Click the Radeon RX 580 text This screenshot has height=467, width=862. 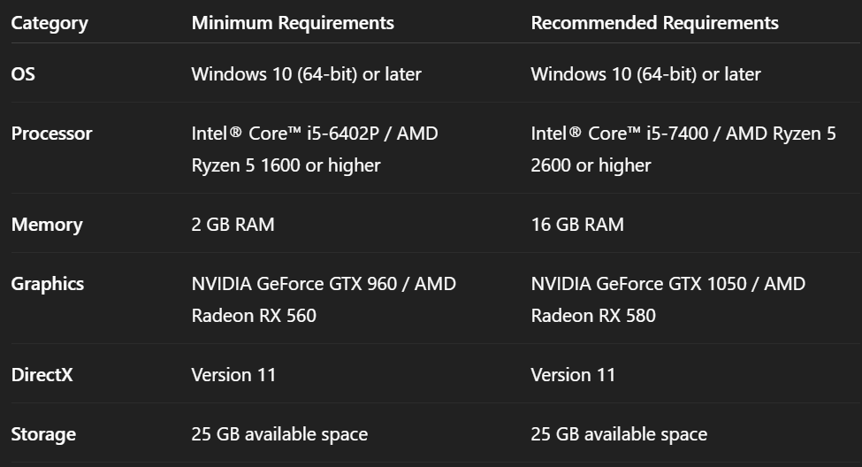tap(592, 315)
